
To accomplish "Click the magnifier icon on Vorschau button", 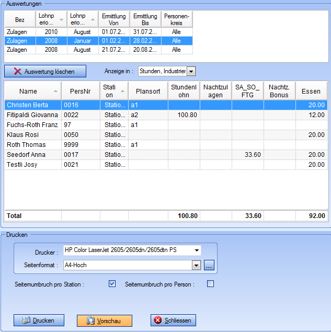I will pos(90,320).
